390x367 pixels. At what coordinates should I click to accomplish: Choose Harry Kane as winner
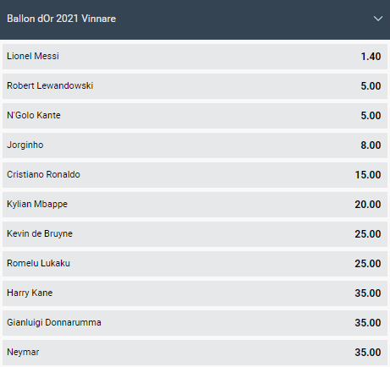pyautogui.click(x=195, y=293)
